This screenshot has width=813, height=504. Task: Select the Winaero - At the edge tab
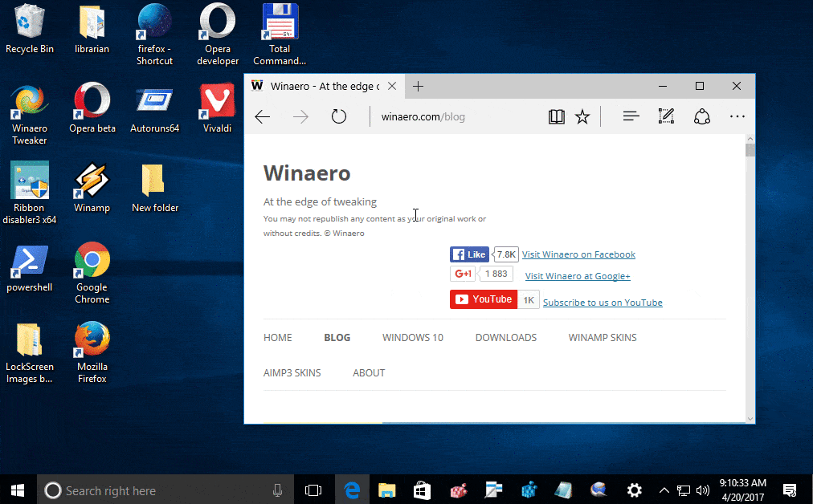[324, 86]
